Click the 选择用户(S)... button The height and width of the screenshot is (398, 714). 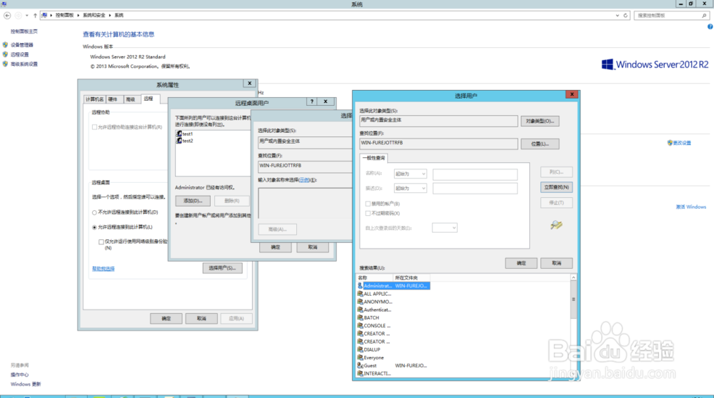click(222, 268)
